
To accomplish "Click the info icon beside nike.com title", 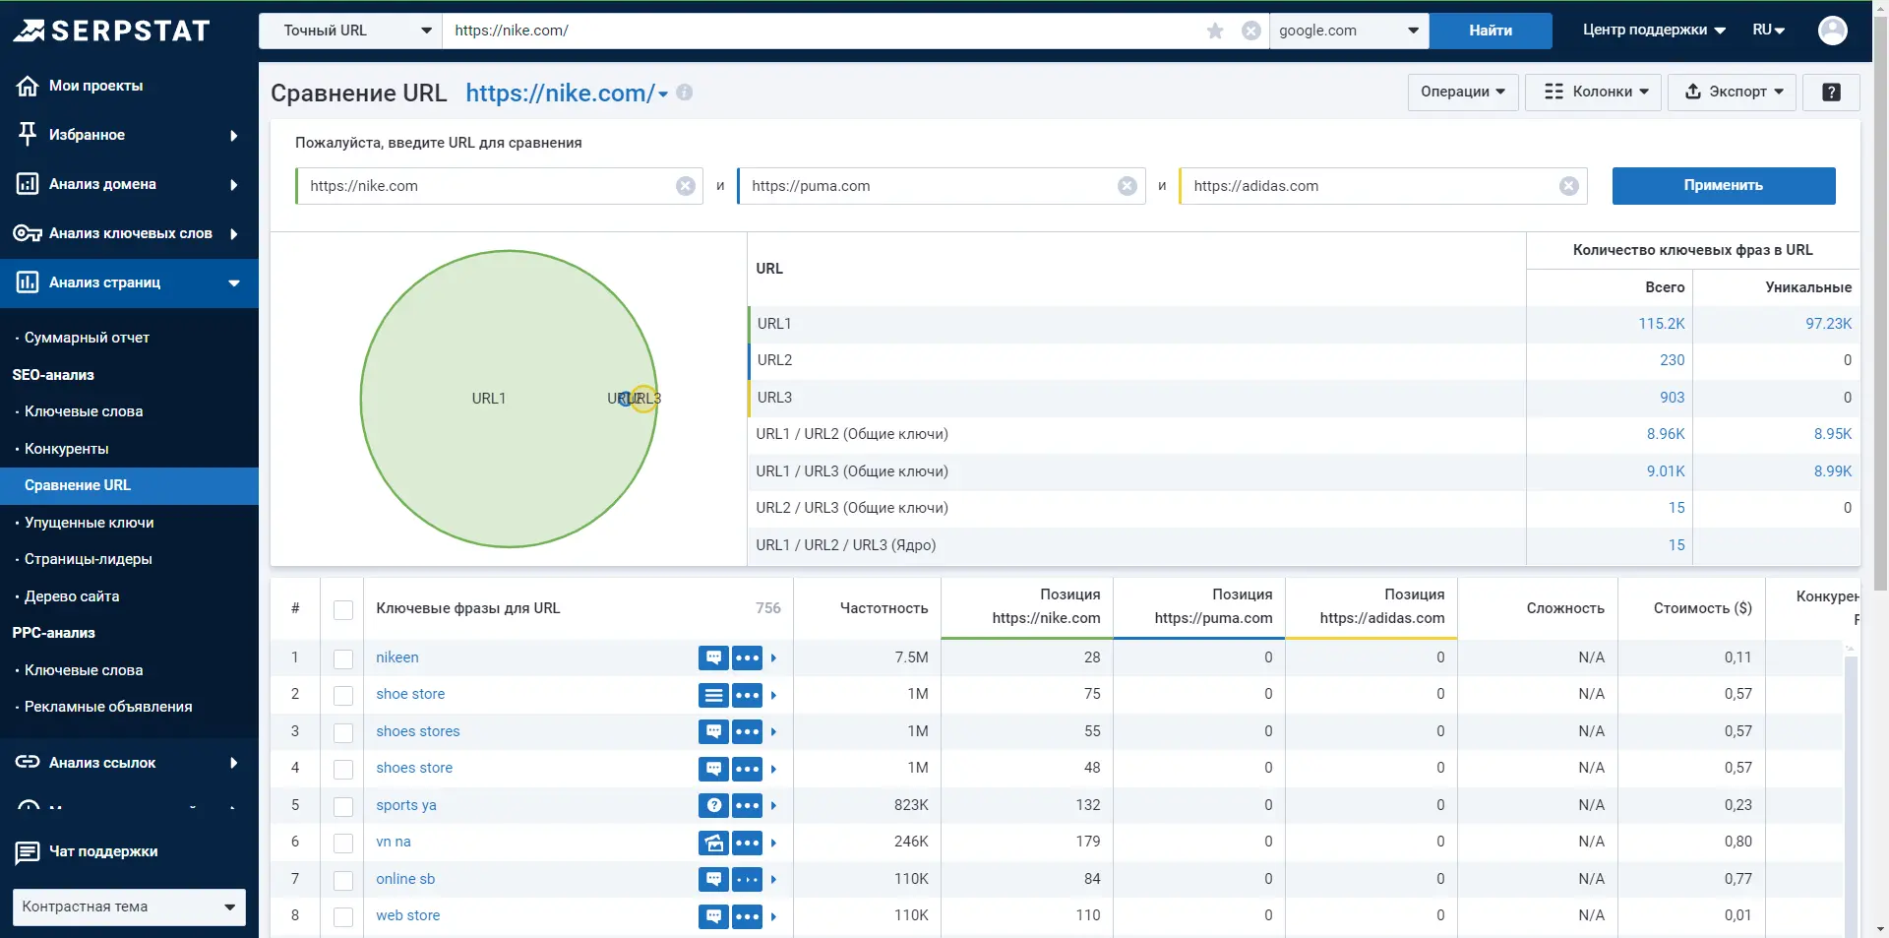I will pos(685,93).
